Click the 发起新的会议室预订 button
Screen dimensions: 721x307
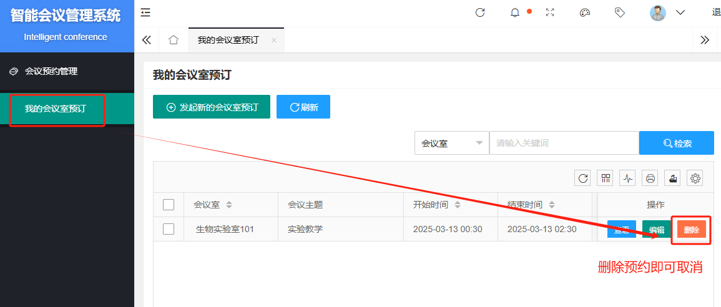(x=212, y=107)
